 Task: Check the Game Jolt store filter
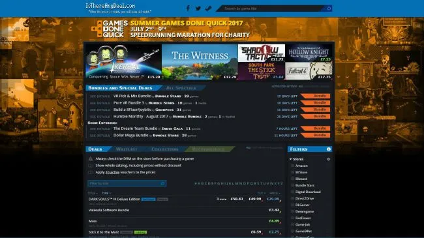292,224
